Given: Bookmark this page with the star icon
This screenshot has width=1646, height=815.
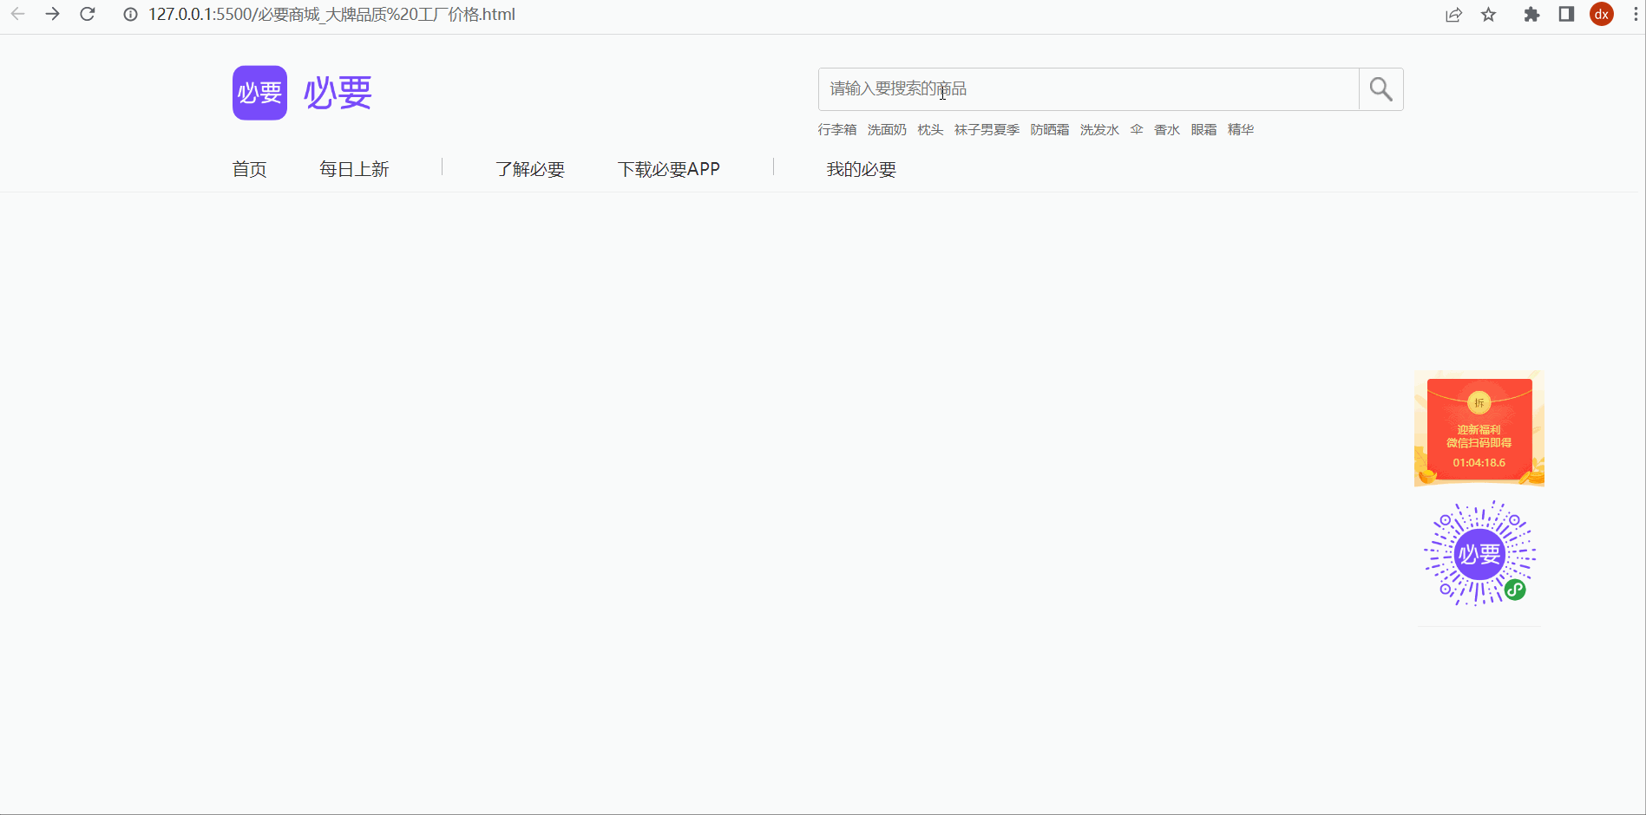Looking at the screenshot, I should tap(1489, 15).
